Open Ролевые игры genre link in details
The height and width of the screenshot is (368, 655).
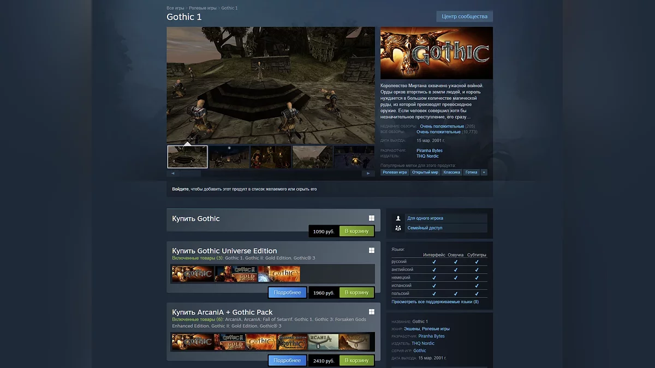click(x=436, y=329)
